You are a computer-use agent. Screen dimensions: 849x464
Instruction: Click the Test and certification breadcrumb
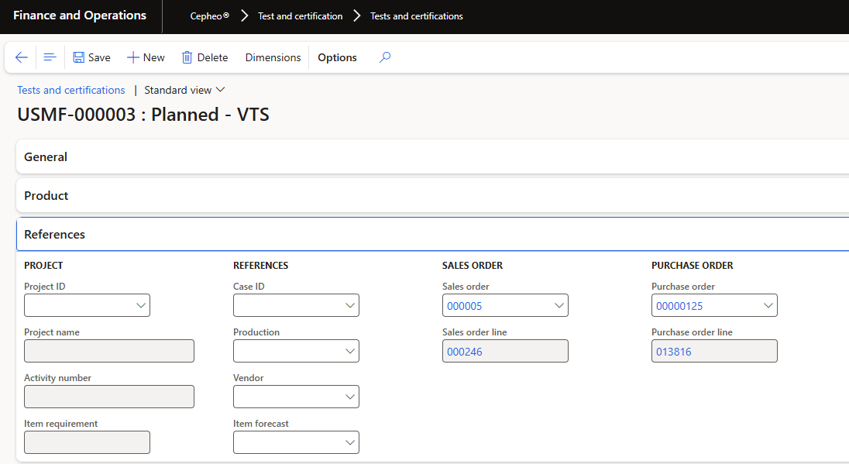click(300, 16)
